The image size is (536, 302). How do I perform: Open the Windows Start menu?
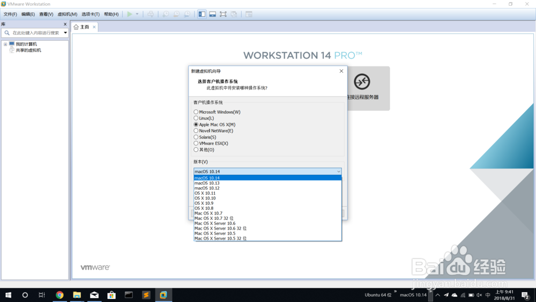click(x=8, y=295)
